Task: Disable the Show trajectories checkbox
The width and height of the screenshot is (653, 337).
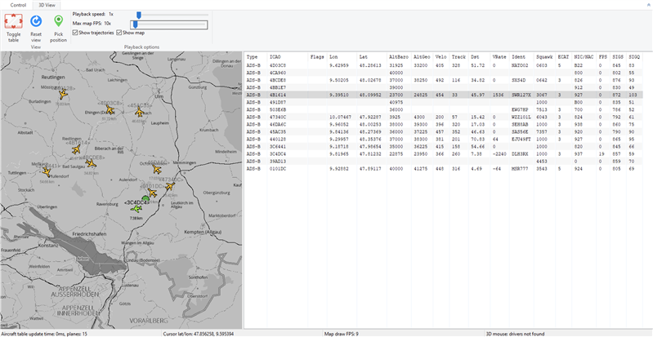Action: 75,33
